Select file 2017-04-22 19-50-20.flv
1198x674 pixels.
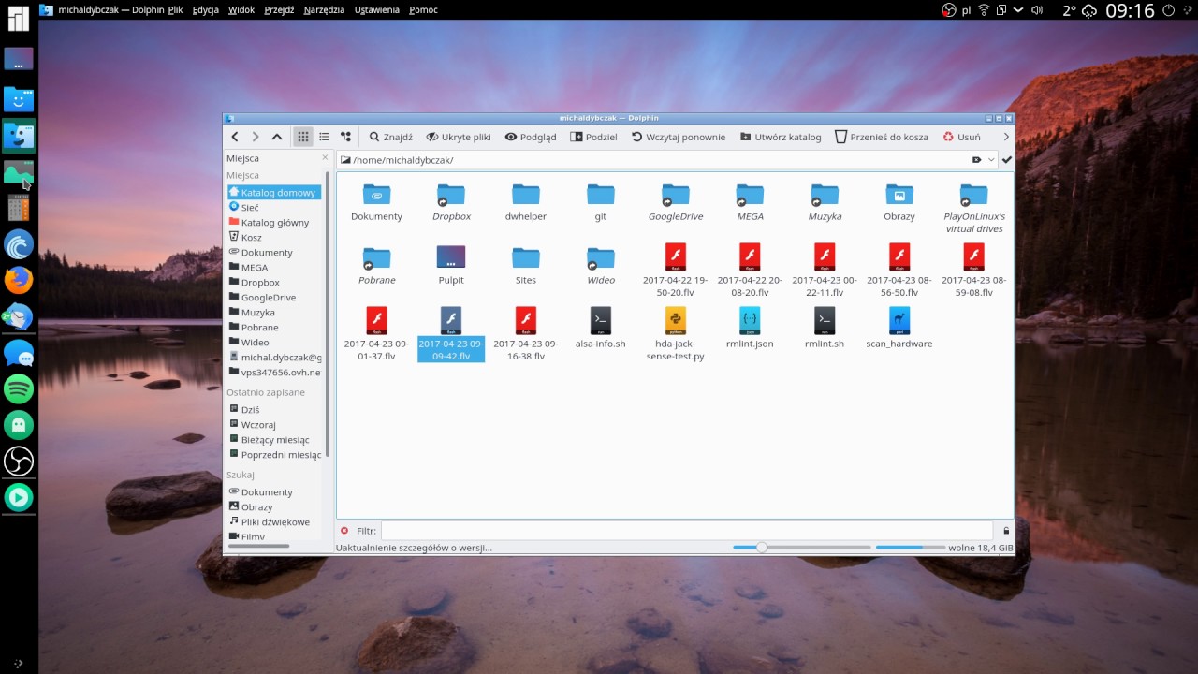[x=676, y=271]
